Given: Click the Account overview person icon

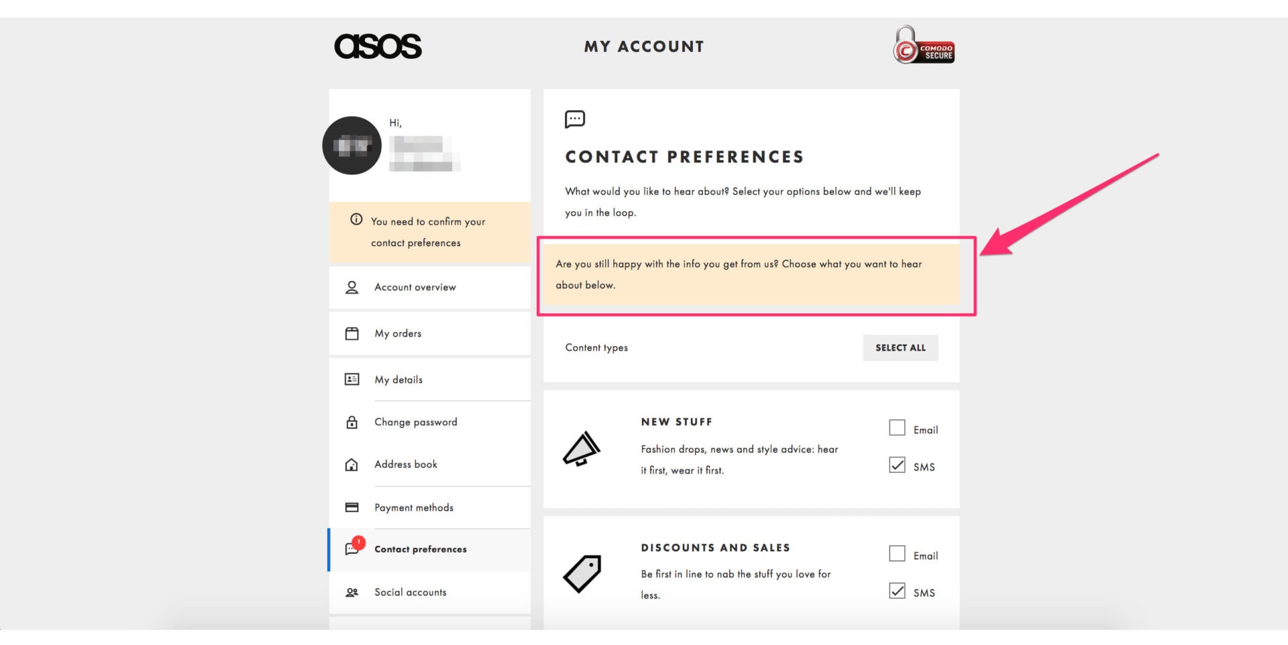Looking at the screenshot, I should (351, 287).
